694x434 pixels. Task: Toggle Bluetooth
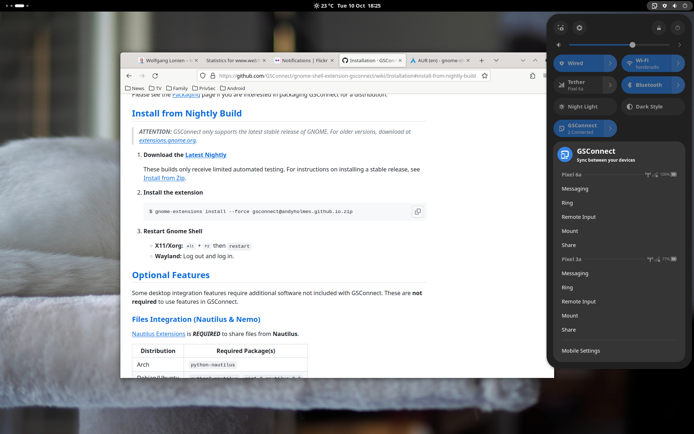pyautogui.click(x=646, y=85)
